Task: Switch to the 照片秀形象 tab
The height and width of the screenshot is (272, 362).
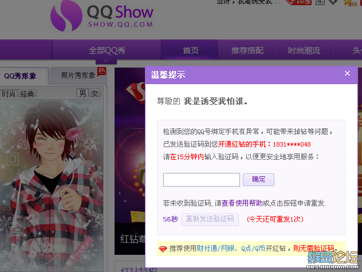Action: 78,75
